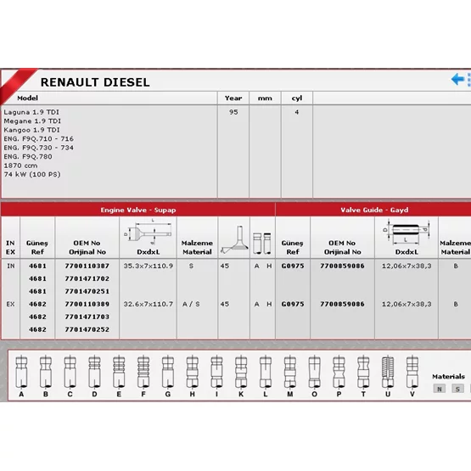Click the first 4681 Güneş ref in the IN row
This screenshot has width=471, height=471.
(37, 266)
